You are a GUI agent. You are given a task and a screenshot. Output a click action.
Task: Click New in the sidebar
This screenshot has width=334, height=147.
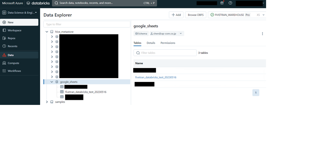19,22
